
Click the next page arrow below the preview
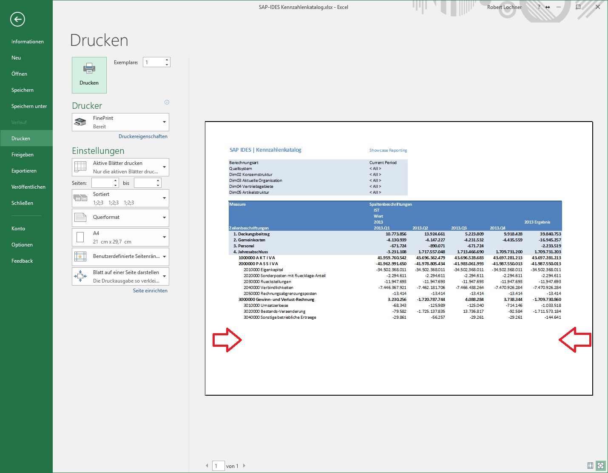244,466
